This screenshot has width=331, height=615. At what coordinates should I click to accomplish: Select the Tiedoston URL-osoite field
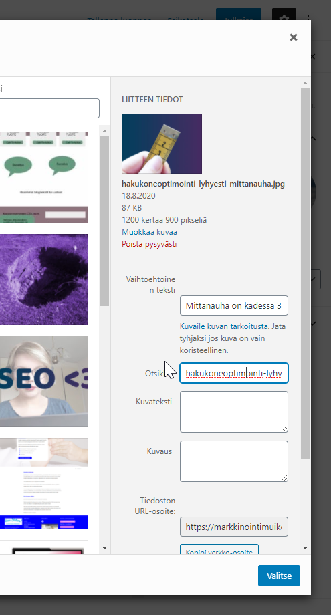click(x=234, y=527)
